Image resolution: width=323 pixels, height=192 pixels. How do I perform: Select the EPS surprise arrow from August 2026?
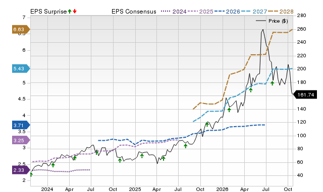pos(273,83)
